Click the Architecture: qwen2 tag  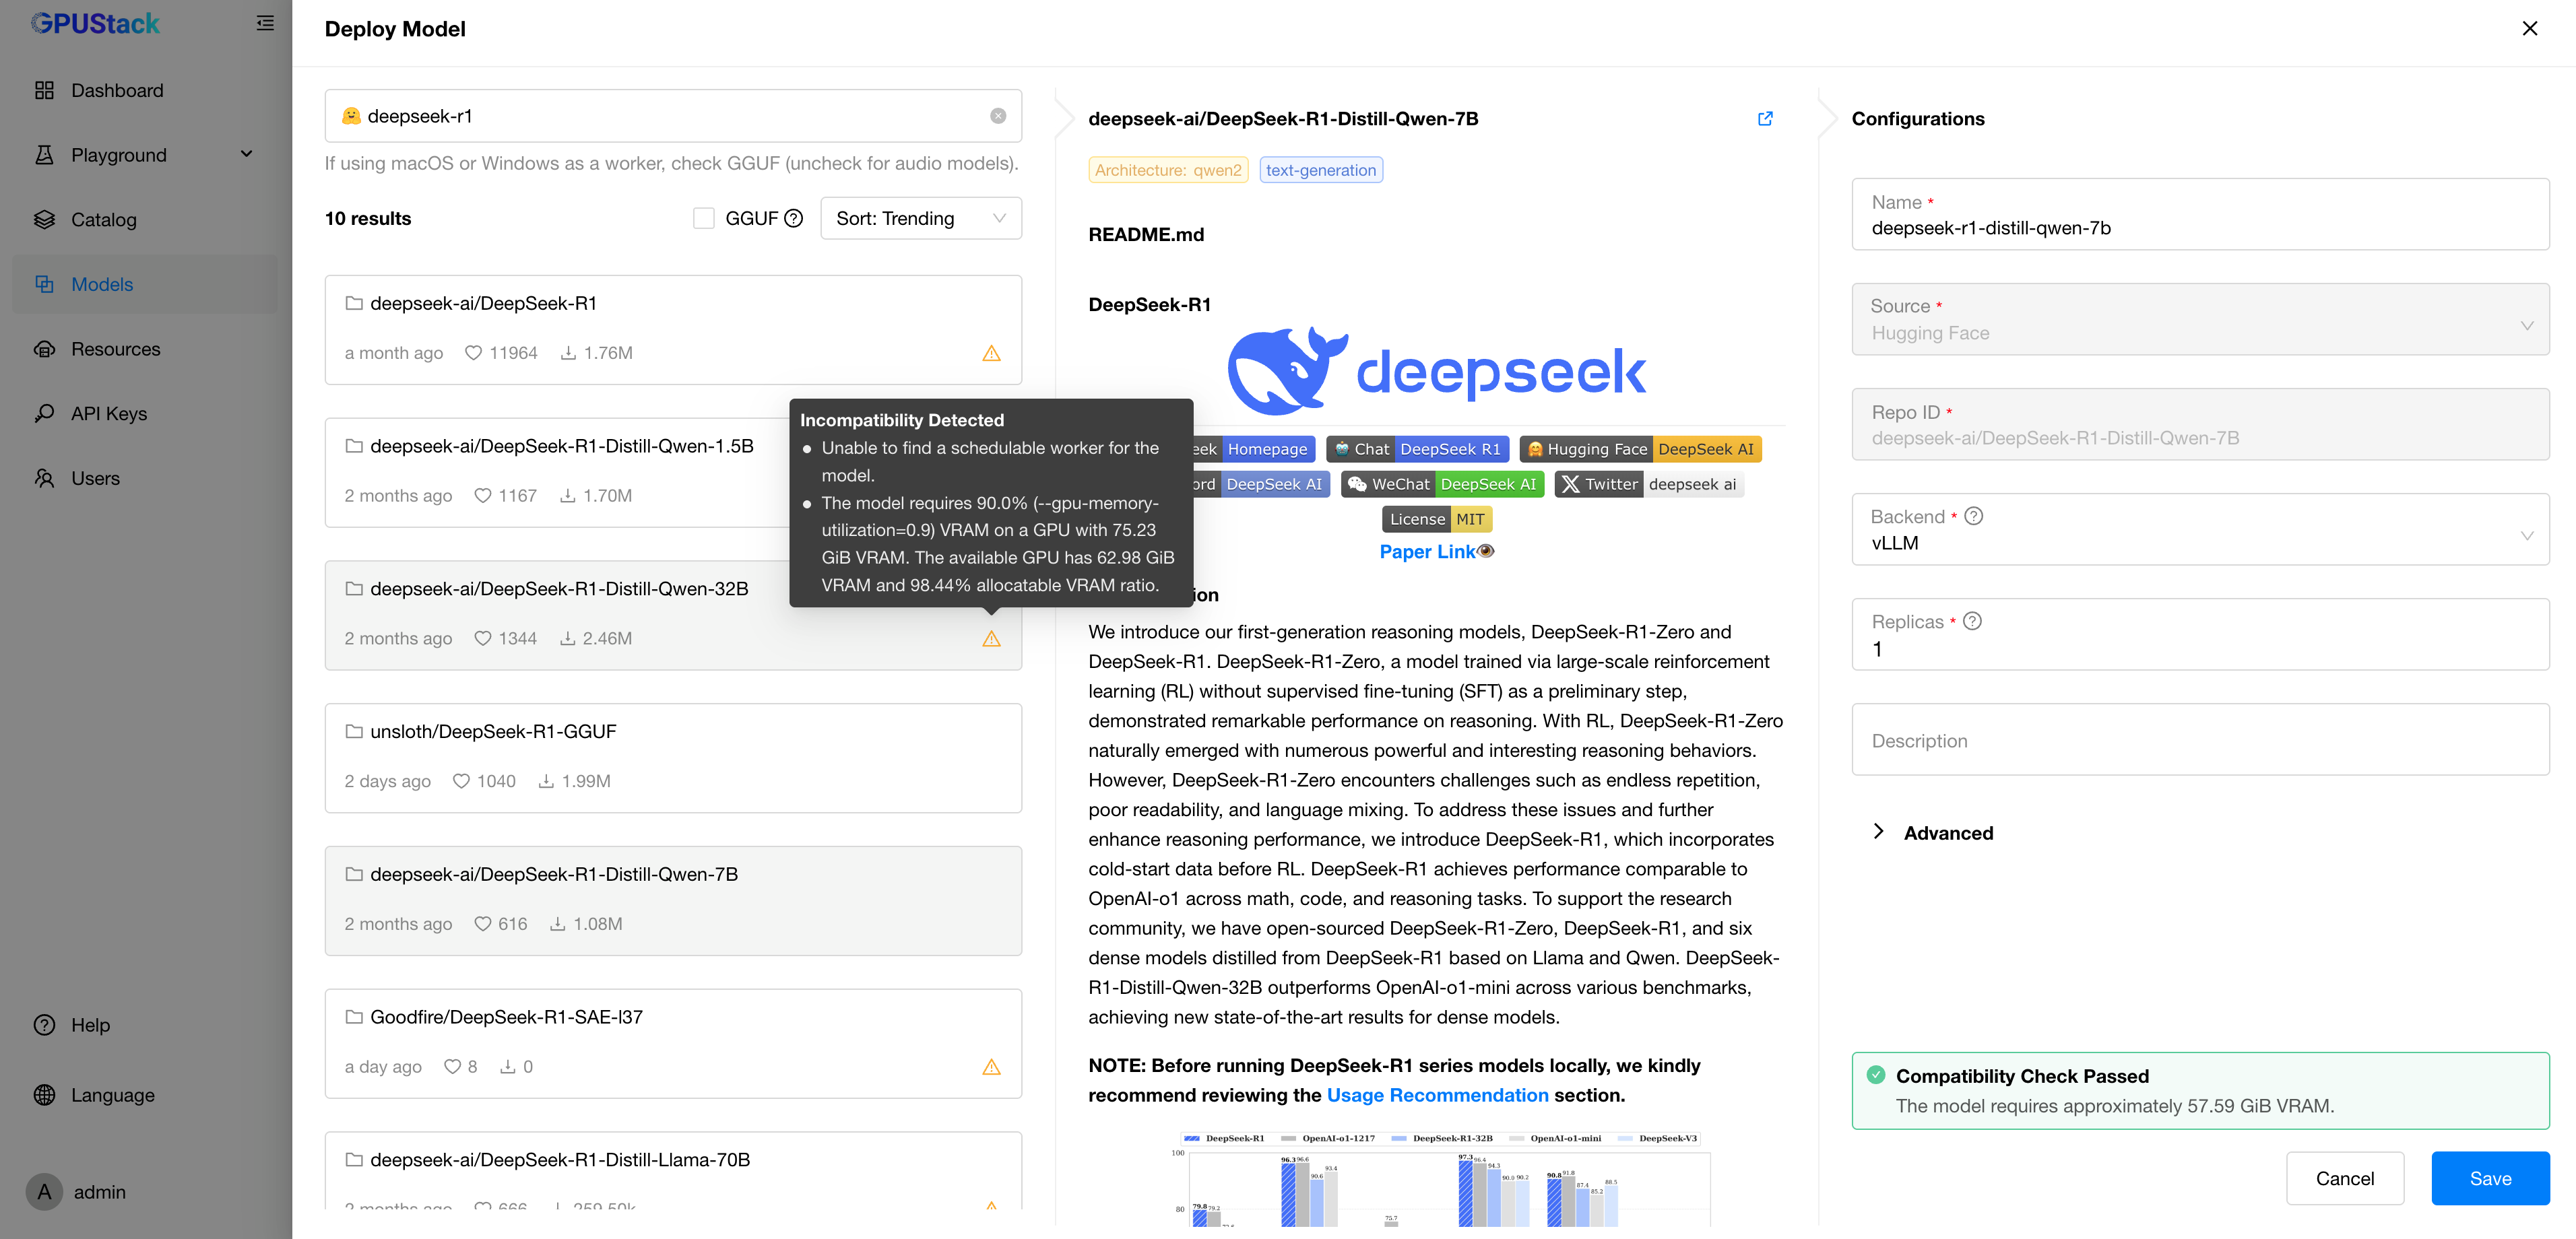coord(1167,170)
